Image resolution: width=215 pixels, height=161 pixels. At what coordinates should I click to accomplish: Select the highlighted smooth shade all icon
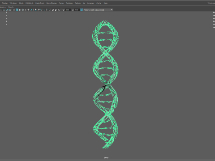pyautogui.click(x=17, y=10)
